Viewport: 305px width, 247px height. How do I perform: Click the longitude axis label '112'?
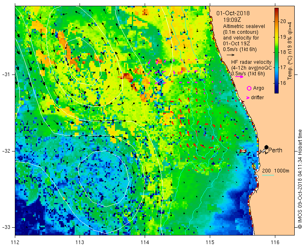pos(15,242)
